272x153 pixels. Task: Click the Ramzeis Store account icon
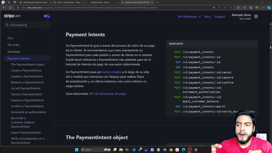tap(256, 17)
